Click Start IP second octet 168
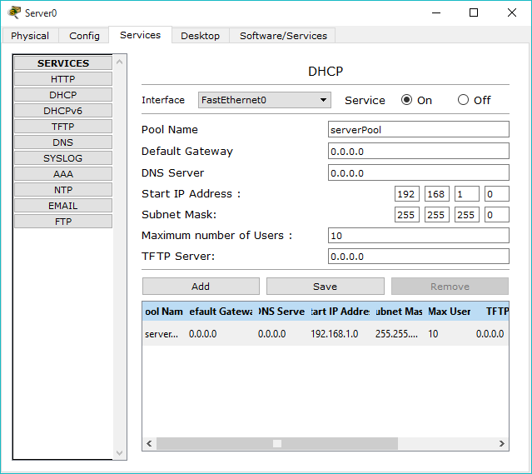 pyautogui.click(x=437, y=194)
